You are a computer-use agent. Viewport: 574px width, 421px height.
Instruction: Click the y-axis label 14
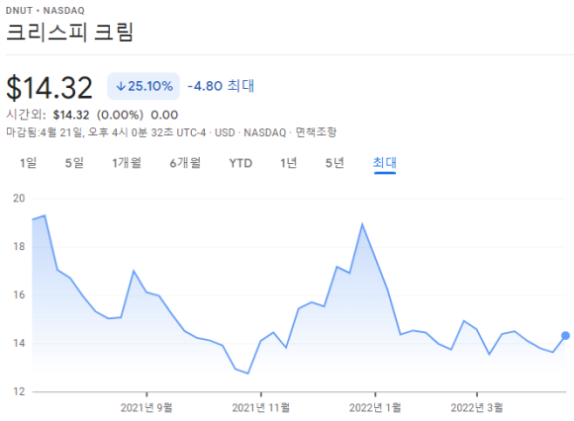19,343
